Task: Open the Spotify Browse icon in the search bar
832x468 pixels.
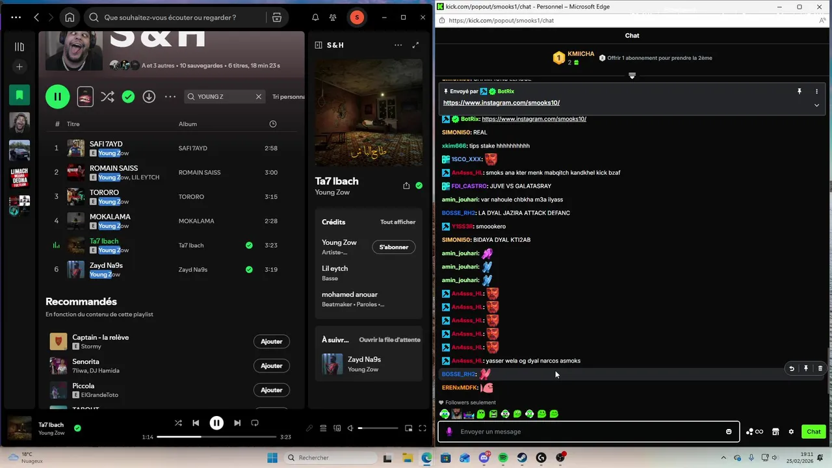Action: 277,18
